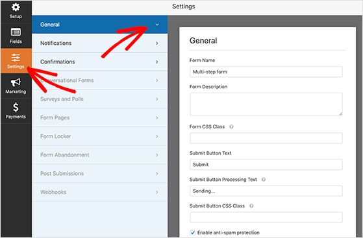Expand the Form Pages chevron
The height and width of the screenshot is (238, 363).
click(157, 118)
